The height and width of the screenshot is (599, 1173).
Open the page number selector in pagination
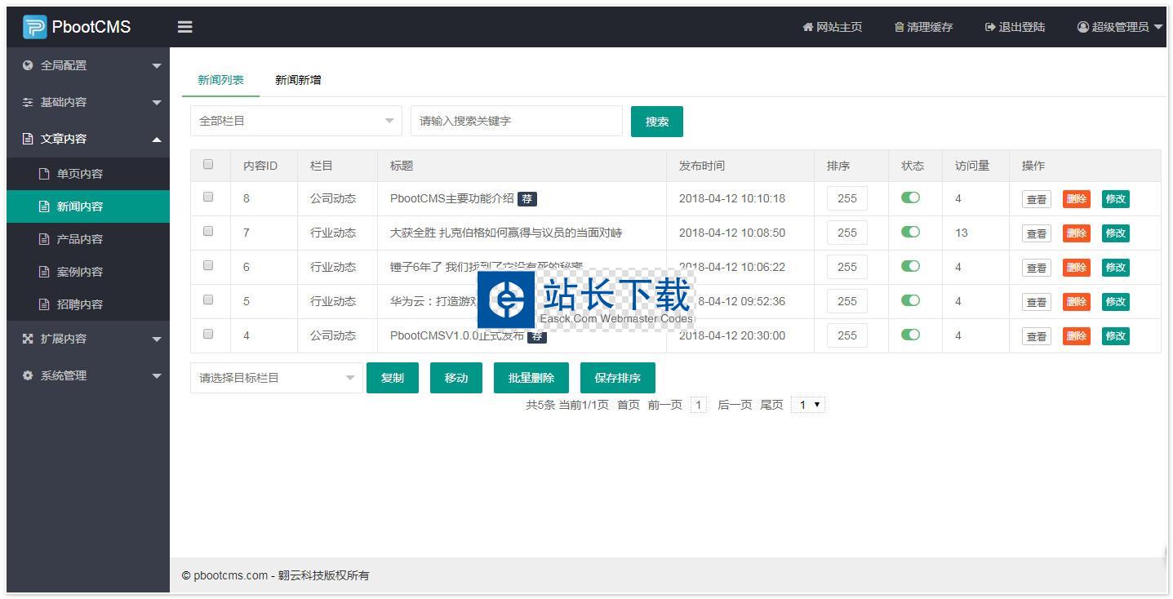[808, 405]
